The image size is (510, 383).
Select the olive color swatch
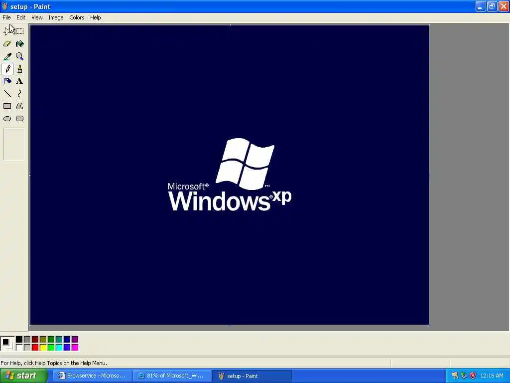pyautogui.click(x=43, y=340)
